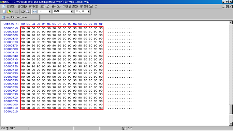
Task: Open the ANSI character set dropdown
Action: pos(72,12)
